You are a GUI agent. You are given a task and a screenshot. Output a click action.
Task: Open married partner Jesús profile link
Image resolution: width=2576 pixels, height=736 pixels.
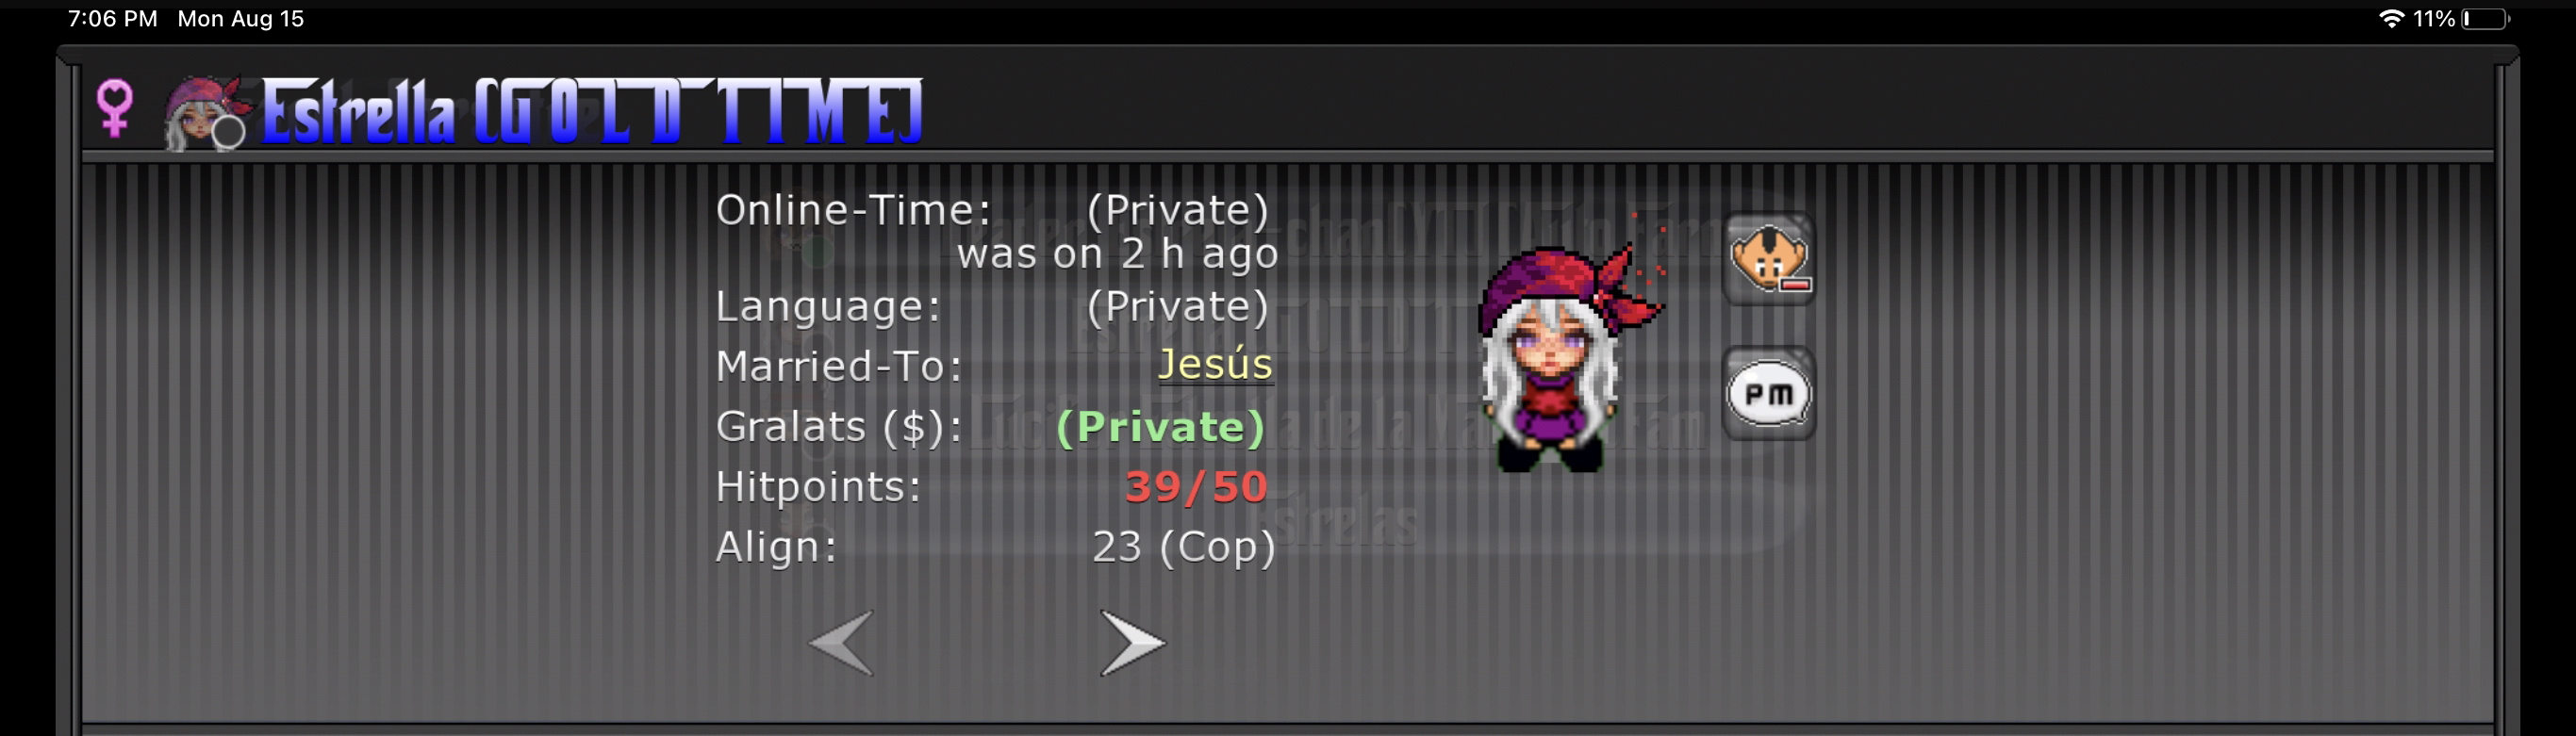tap(1214, 364)
